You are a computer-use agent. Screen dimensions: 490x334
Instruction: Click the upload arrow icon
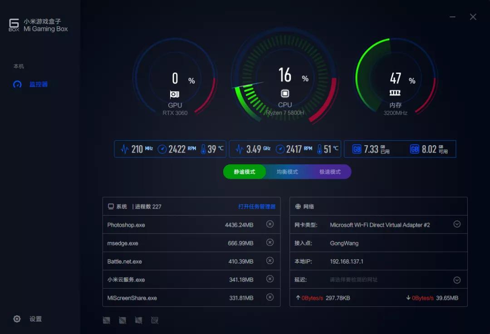[x=298, y=298]
